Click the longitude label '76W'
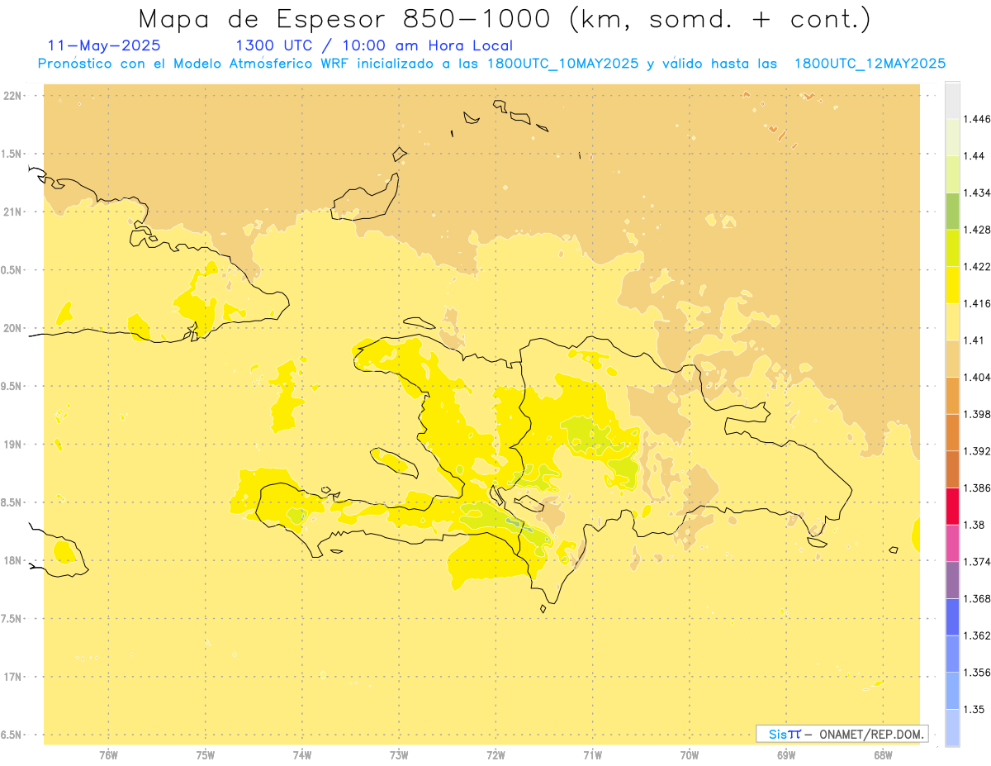This screenshot has height=766, width=991. pyautogui.click(x=108, y=755)
